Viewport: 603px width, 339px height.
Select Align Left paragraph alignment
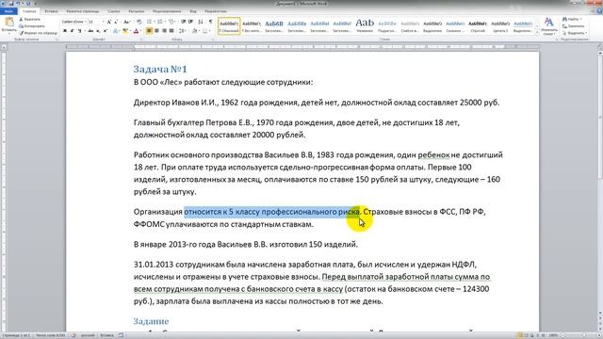[x=149, y=31]
